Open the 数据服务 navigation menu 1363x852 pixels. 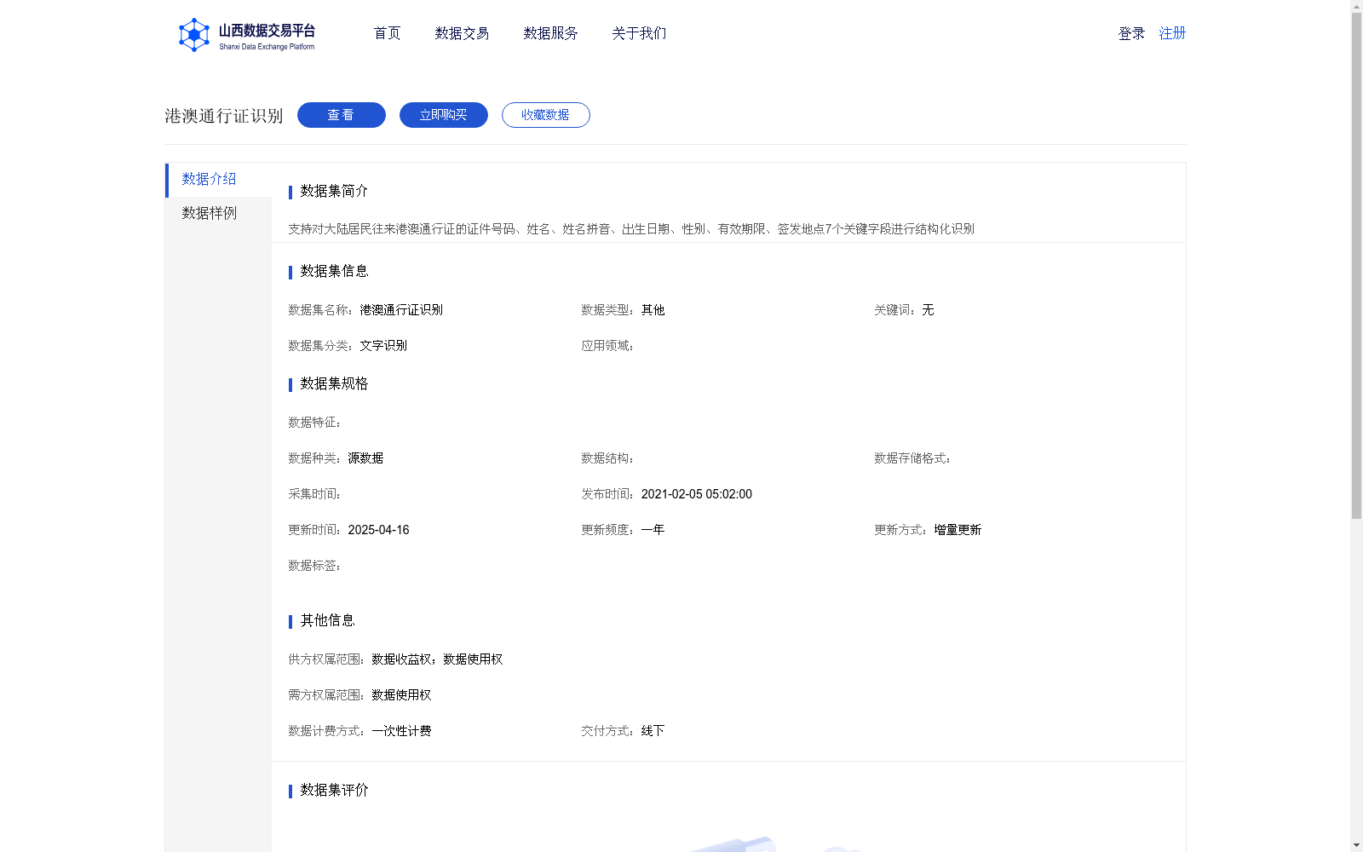(x=549, y=33)
